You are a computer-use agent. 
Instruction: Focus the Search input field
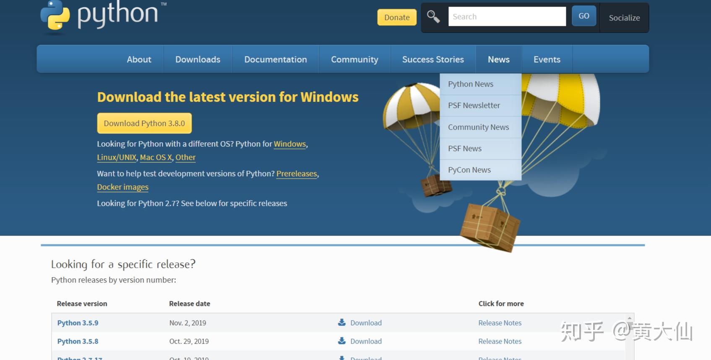(507, 16)
